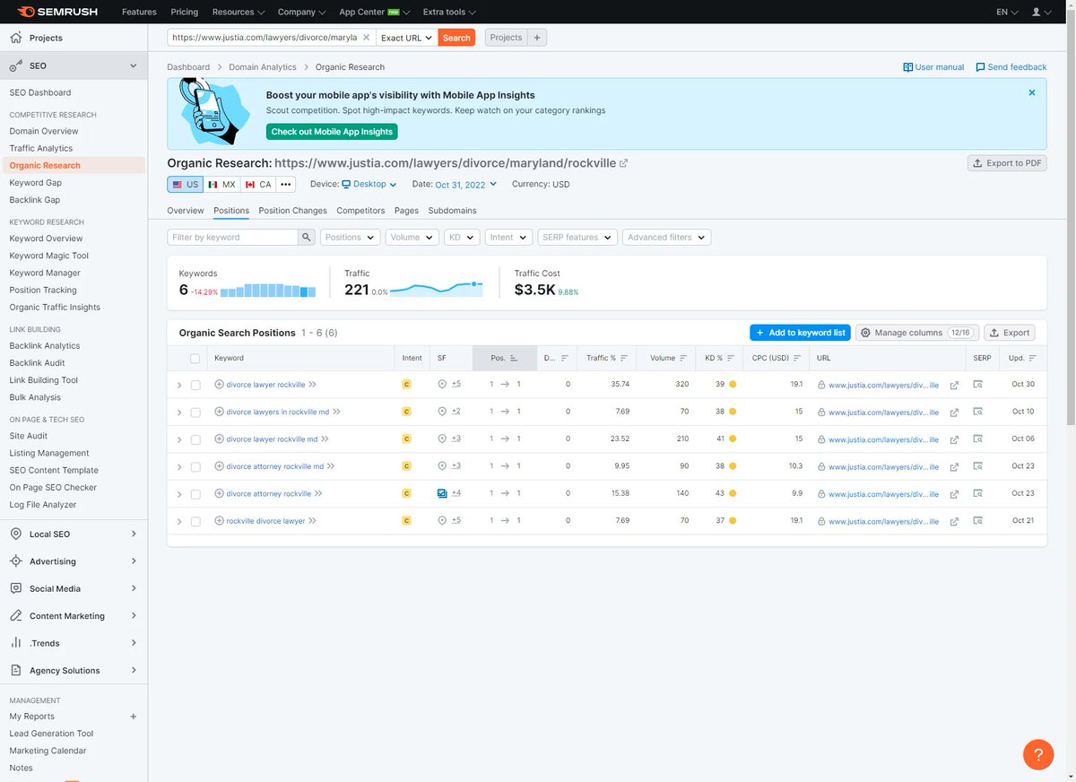Click the Export to PDF button
Viewport: 1076px width, 782px height.
[1007, 163]
